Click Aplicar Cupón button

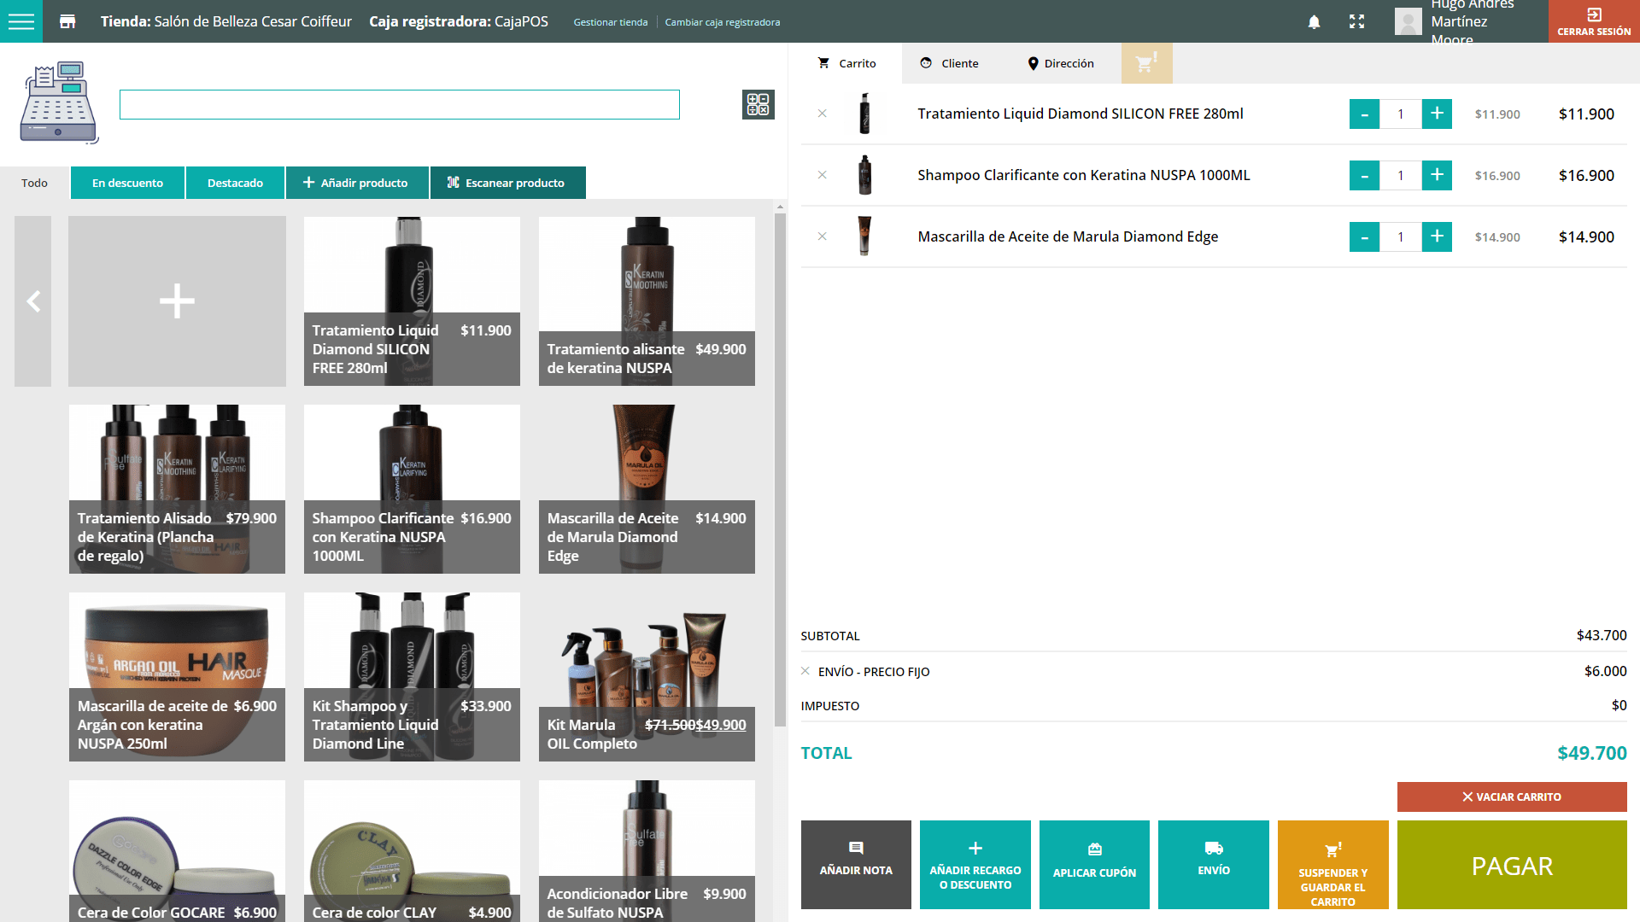pyautogui.click(x=1094, y=865)
